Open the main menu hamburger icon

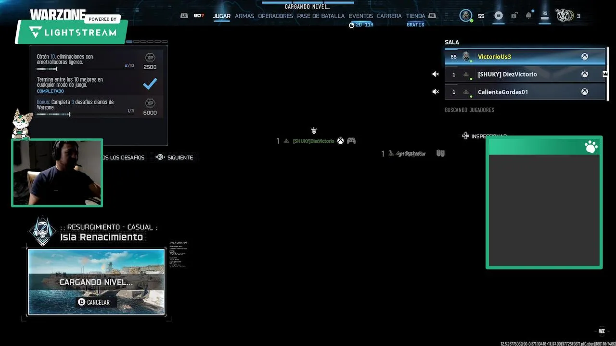(499, 16)
